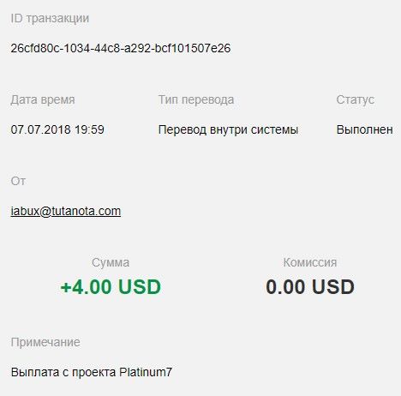Click the date 07.07.2018 19:59
This screenshot has width=401, height=396.
pyautogui.click(x=57, y=129)
